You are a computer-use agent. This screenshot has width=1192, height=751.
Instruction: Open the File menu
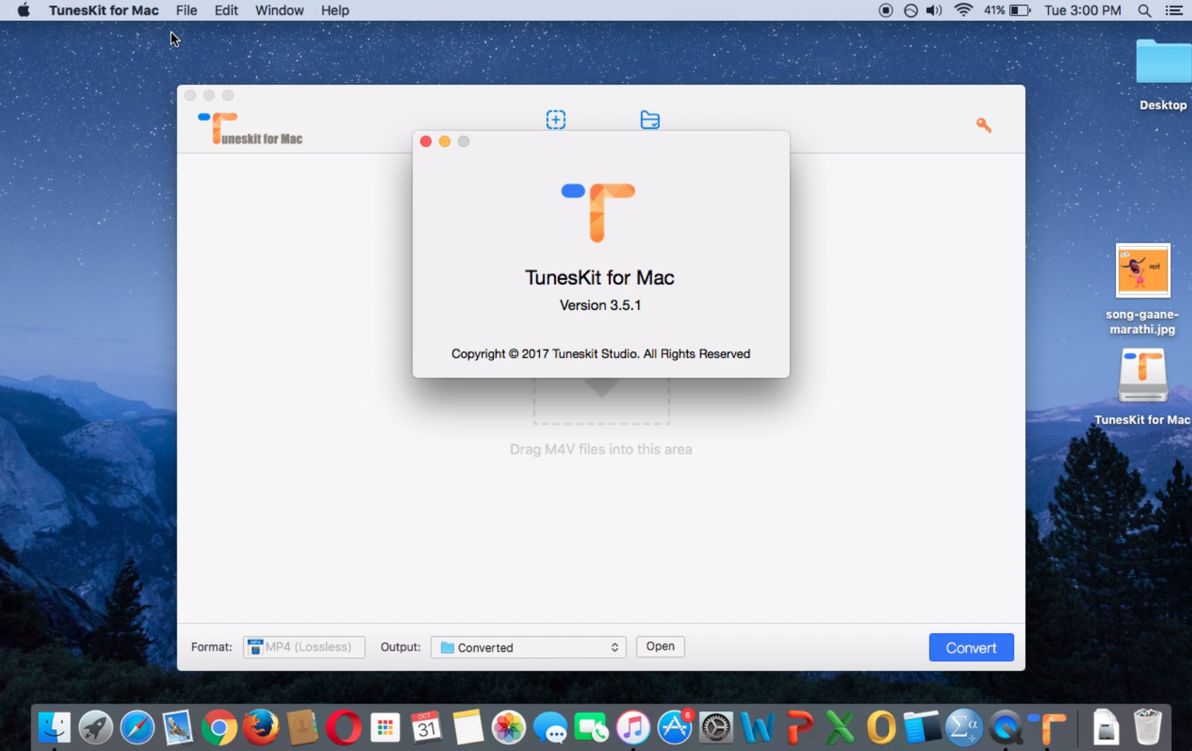tap(186, 10)
